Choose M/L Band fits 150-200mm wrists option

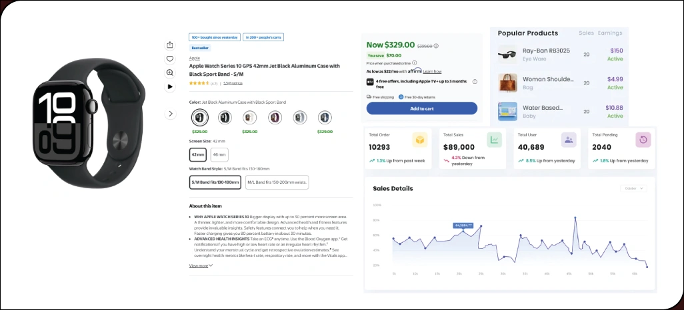(x=277, y=182)
